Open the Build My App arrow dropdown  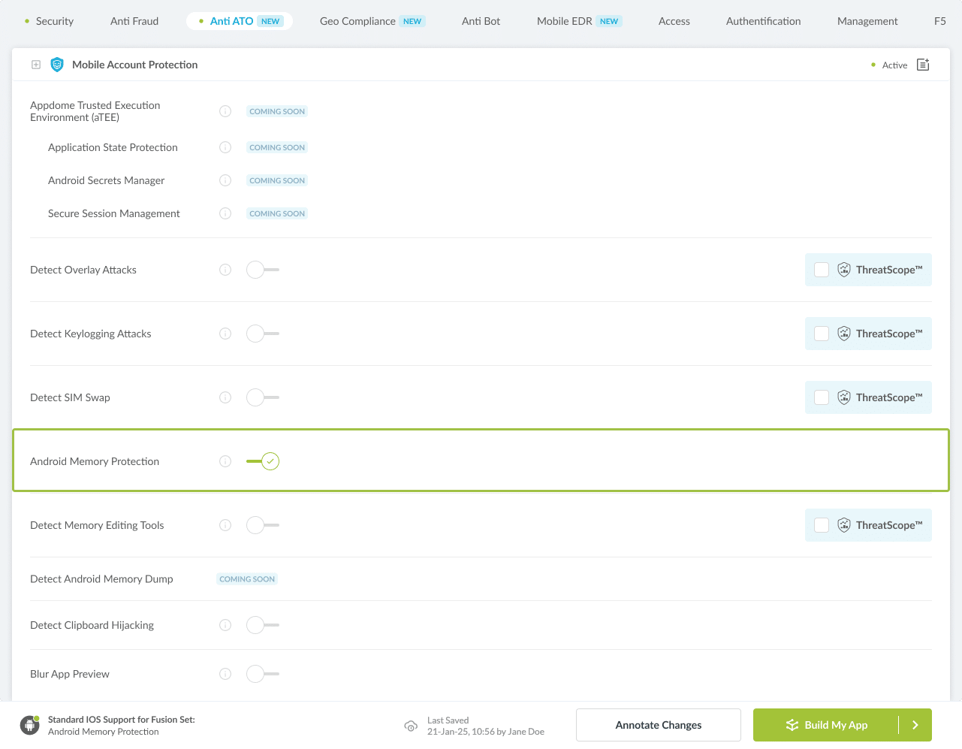915,725
